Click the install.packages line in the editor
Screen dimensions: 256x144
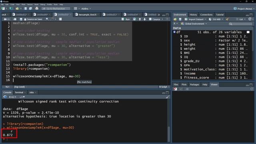(42, 65)
